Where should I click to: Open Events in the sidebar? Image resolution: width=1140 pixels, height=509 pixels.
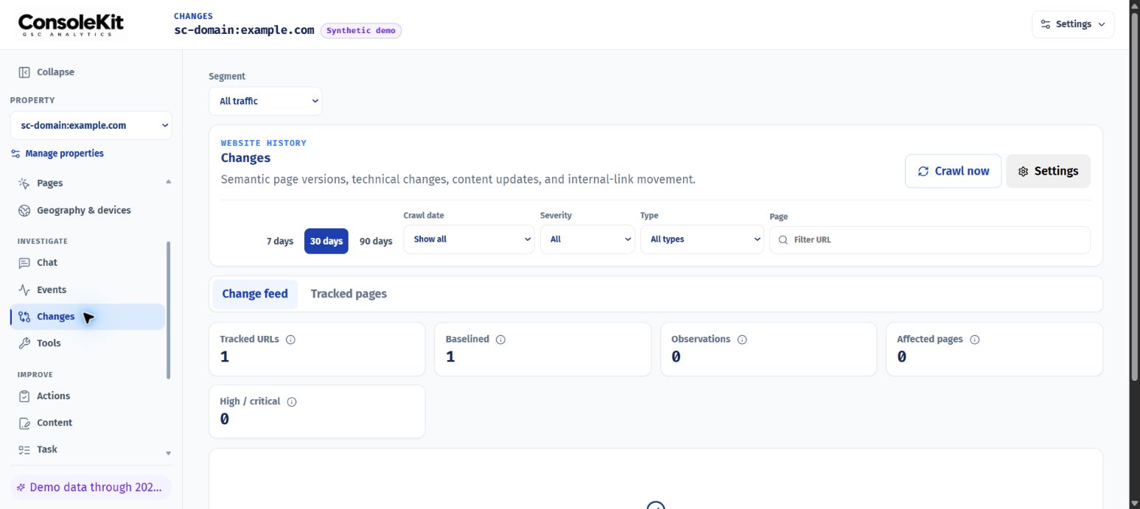88,290
